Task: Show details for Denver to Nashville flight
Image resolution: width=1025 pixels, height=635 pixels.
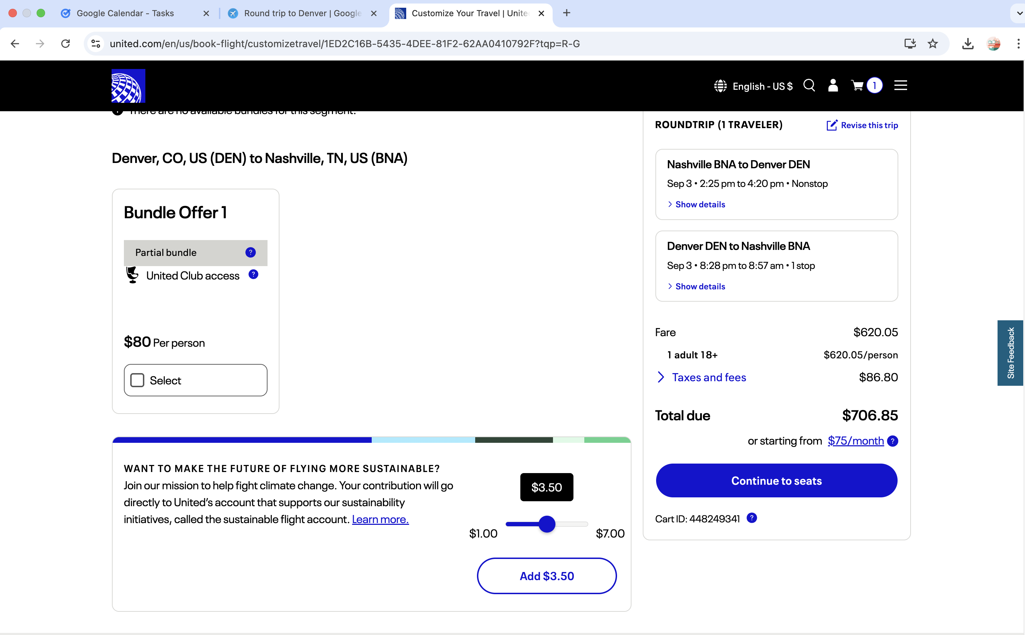Action: (699, 287)
